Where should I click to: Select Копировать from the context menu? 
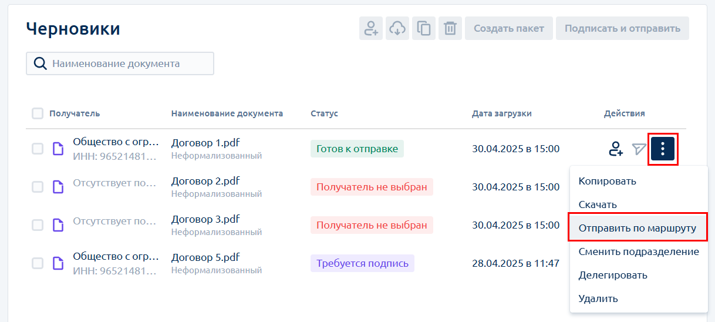(x=607, y=181)
